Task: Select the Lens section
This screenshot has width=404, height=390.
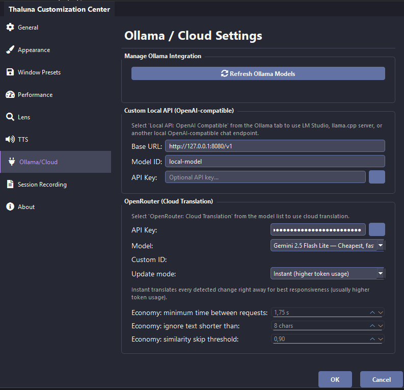Action: 56,117
